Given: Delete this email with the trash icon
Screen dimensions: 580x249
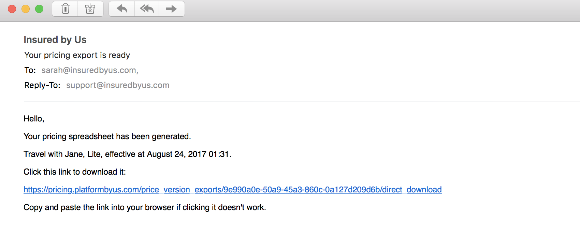Looking at the screenshot, I should click(65, 9).
